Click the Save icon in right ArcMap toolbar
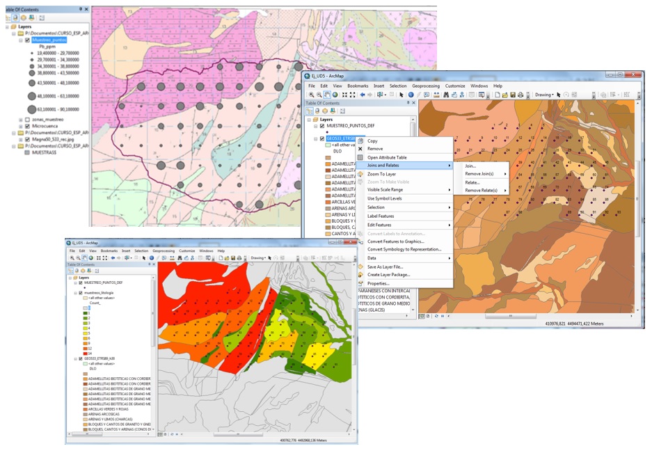 513,95
